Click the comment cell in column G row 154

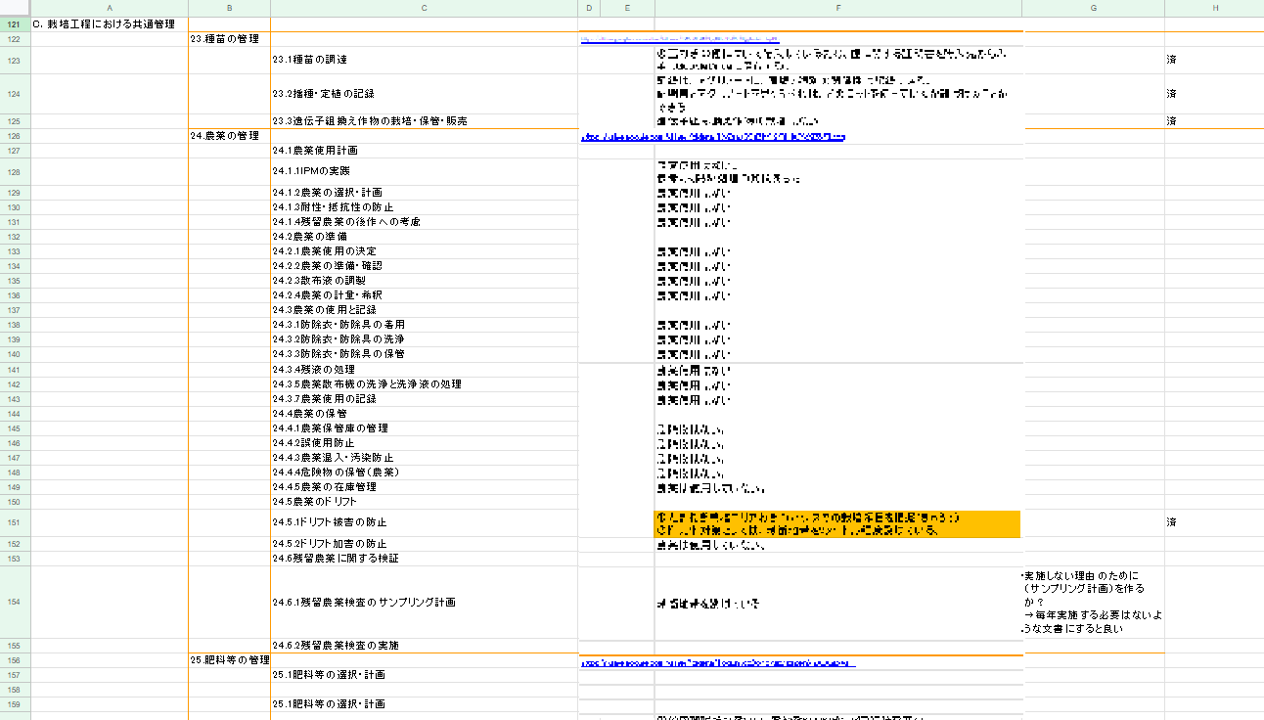[1092, 603]
